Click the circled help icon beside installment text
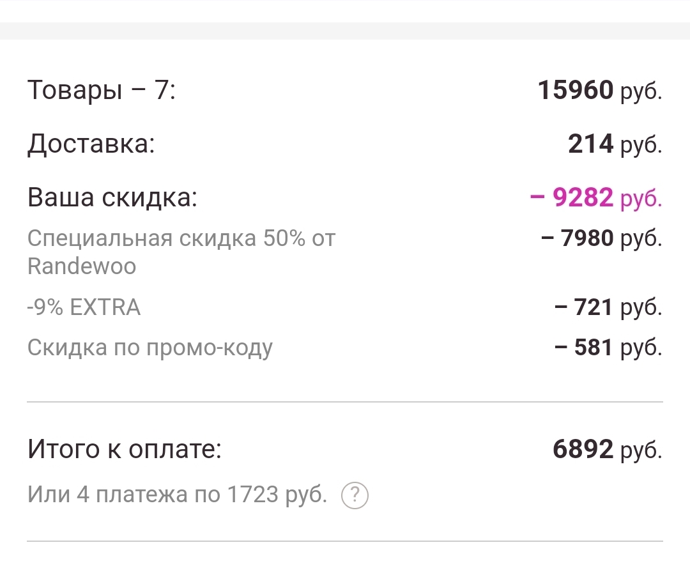690x561 pixels. click(356, 495)
